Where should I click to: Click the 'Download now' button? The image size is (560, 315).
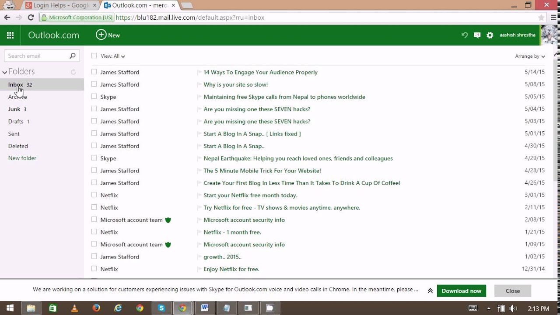tap(461, 291)
